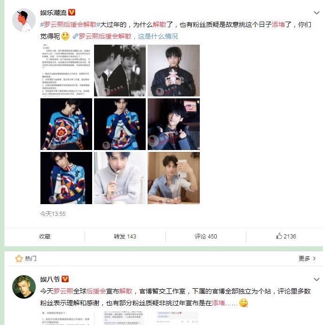Click the orange V verified badge beside 娱乐潮流
Screen dimensions: 323x325
coord(71,12)
